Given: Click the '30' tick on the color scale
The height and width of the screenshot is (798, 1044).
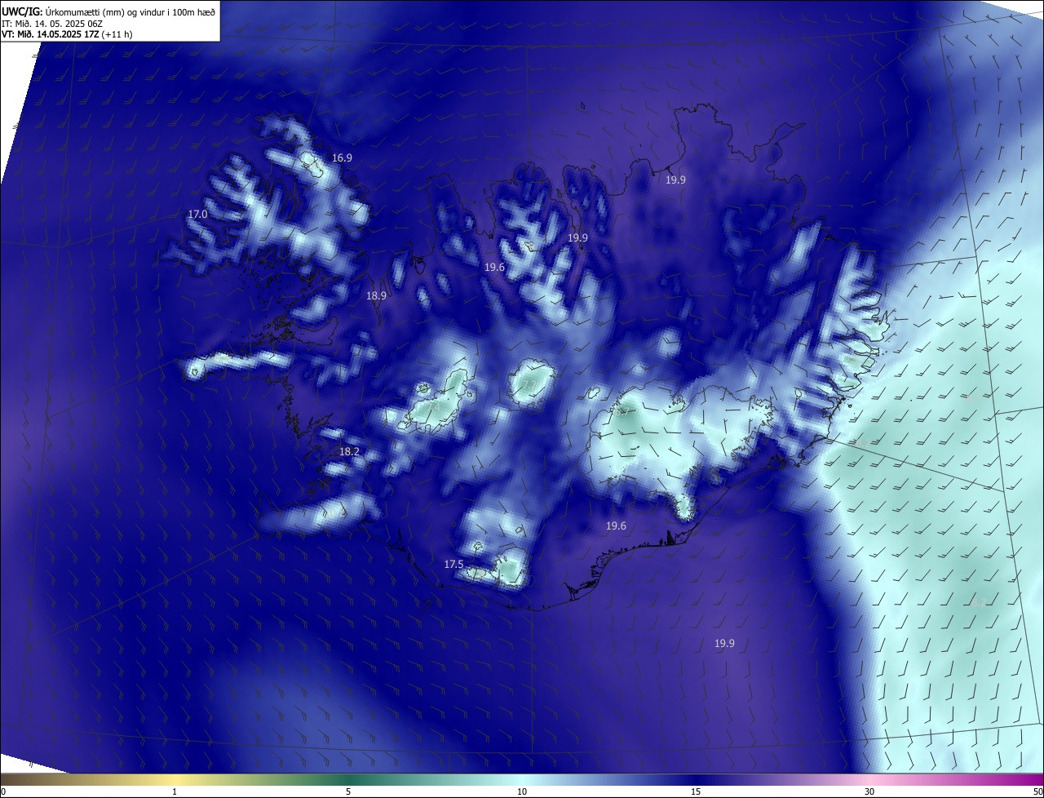Looking at the screenshot, I should pyautogui.click(x=869, y=791).
